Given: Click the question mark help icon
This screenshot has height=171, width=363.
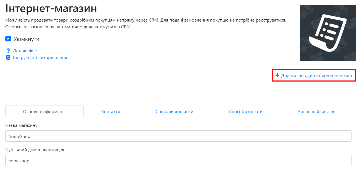Looking at the screenshot, I should (8, 51).
